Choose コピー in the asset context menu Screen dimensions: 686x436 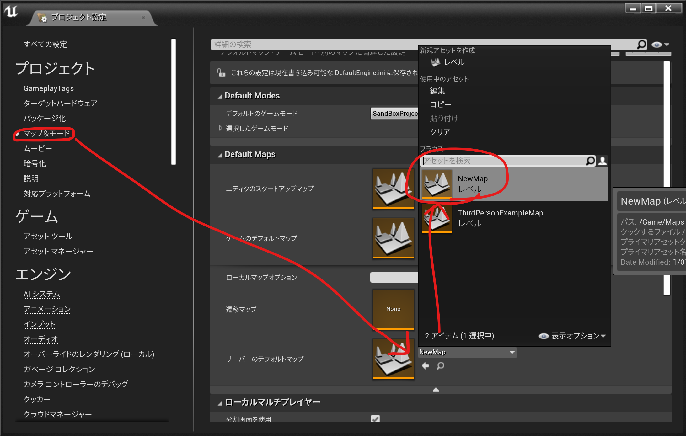[x=440, y=104]
